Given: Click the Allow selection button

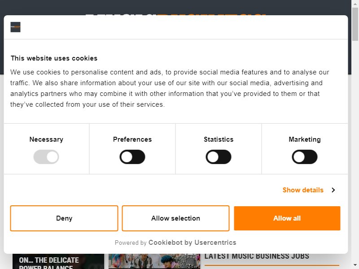Looking at the screenshot, I should (175, 218).
